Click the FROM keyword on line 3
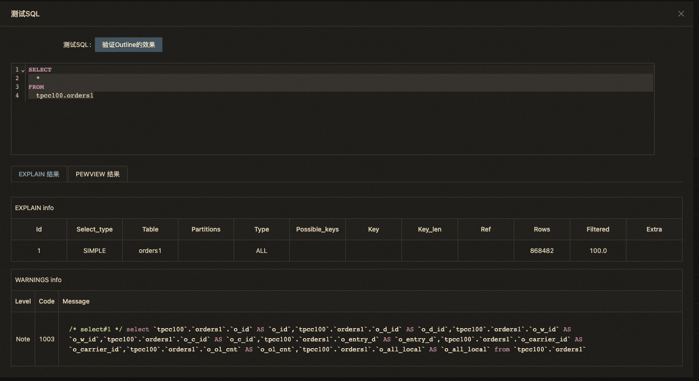 [x=36, y=87]
